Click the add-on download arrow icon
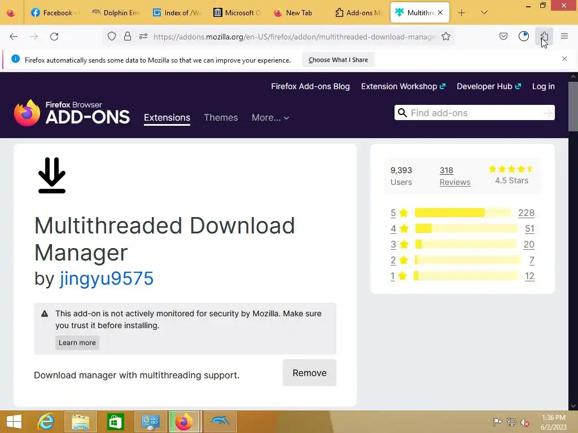Viewport: 578px width, 433px height. [x=52, y=175]
